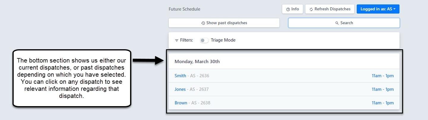Click the history clock icon
The image size is (428, 120).
tap(203, 23)
